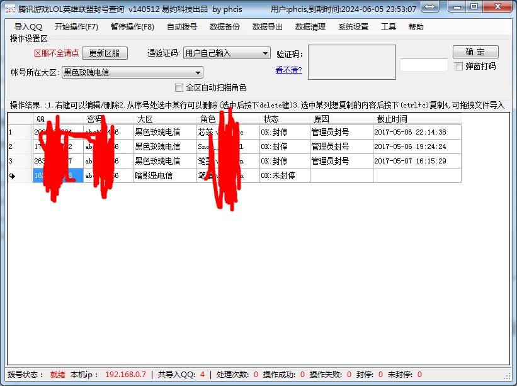The width and height of the screenshot is (517, 386).
Task: Click the captcha image box
Action: (352, 62)
